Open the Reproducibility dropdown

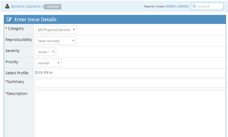55,41
